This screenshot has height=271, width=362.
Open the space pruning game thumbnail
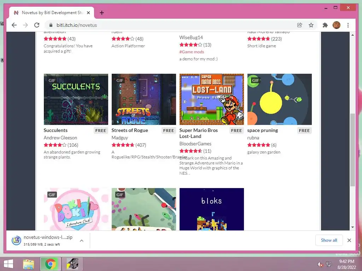click(x=280, y=99)
